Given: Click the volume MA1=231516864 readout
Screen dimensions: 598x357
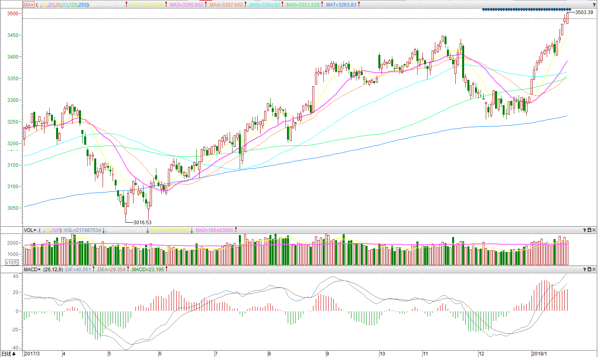Looking at the screenshot, I should tap(126, 230).
